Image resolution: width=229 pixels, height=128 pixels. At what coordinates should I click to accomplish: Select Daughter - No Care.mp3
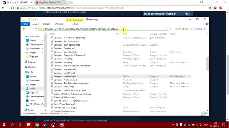pos(65,76)
